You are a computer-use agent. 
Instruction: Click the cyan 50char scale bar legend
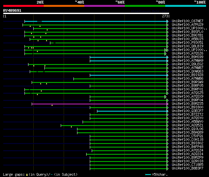pos(148,174)
